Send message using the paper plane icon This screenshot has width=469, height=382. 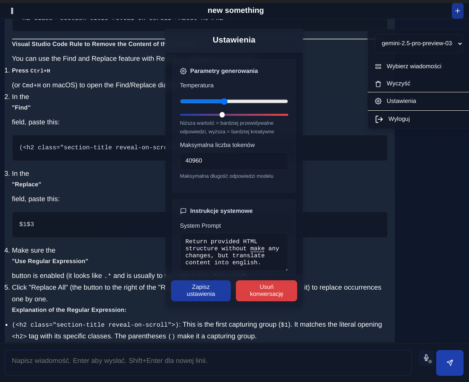pos(449,363)
